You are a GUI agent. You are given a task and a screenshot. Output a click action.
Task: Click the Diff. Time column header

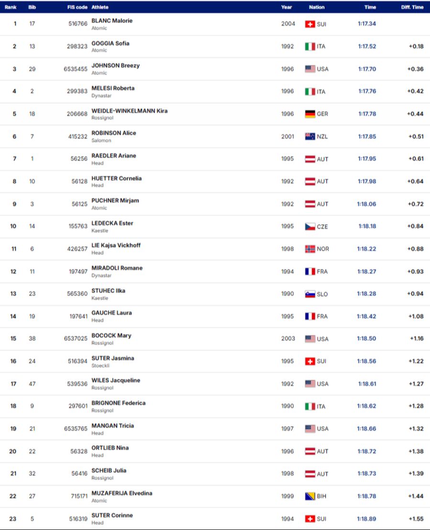(412, 7)
